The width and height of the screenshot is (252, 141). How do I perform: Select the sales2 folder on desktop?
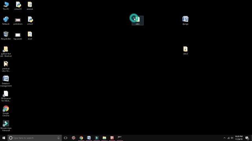tap(185, 51)
